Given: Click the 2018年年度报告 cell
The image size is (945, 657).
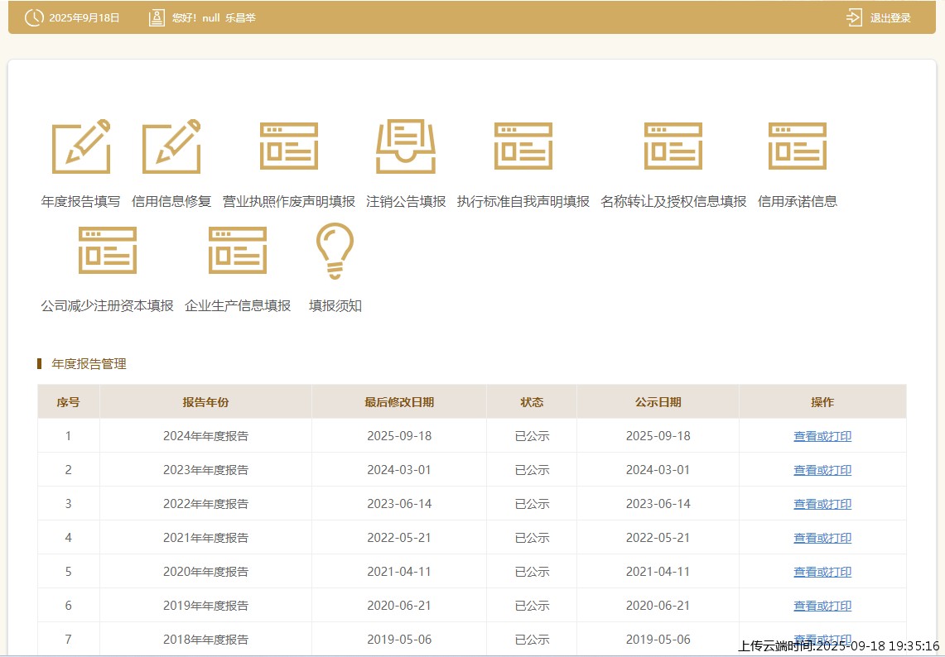Looking at the screenshot, I should point(205,640).
